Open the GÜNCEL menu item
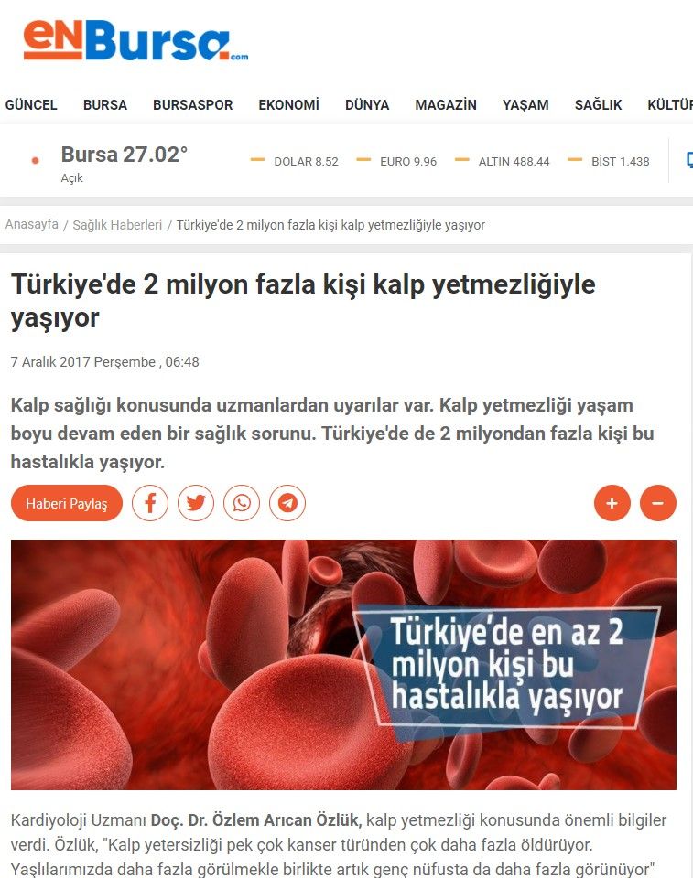Screen dimensions: 693x878 pyautogui.click(x=31, y=104)
